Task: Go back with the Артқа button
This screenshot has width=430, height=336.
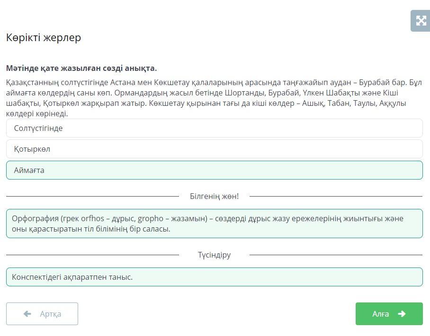Action: 42,314
